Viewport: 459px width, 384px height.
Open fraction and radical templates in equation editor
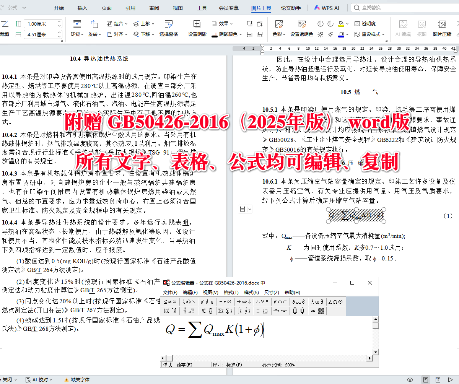pos(188,311)
